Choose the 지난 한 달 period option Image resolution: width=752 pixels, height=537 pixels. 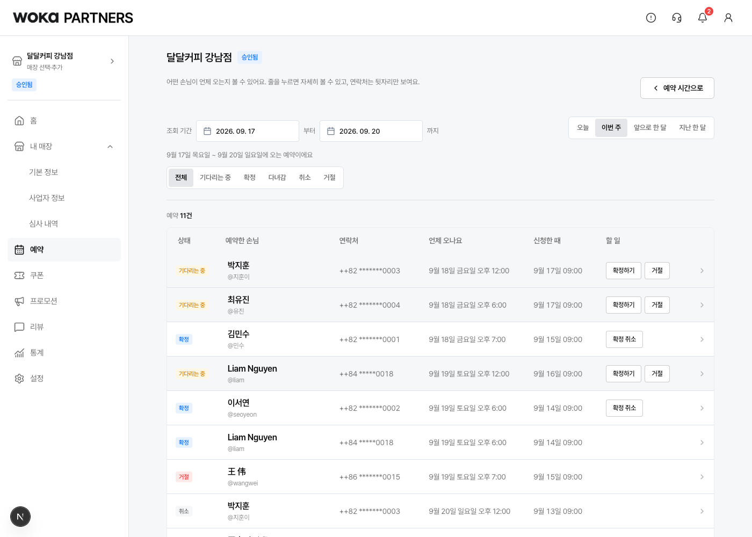point(692,128)
